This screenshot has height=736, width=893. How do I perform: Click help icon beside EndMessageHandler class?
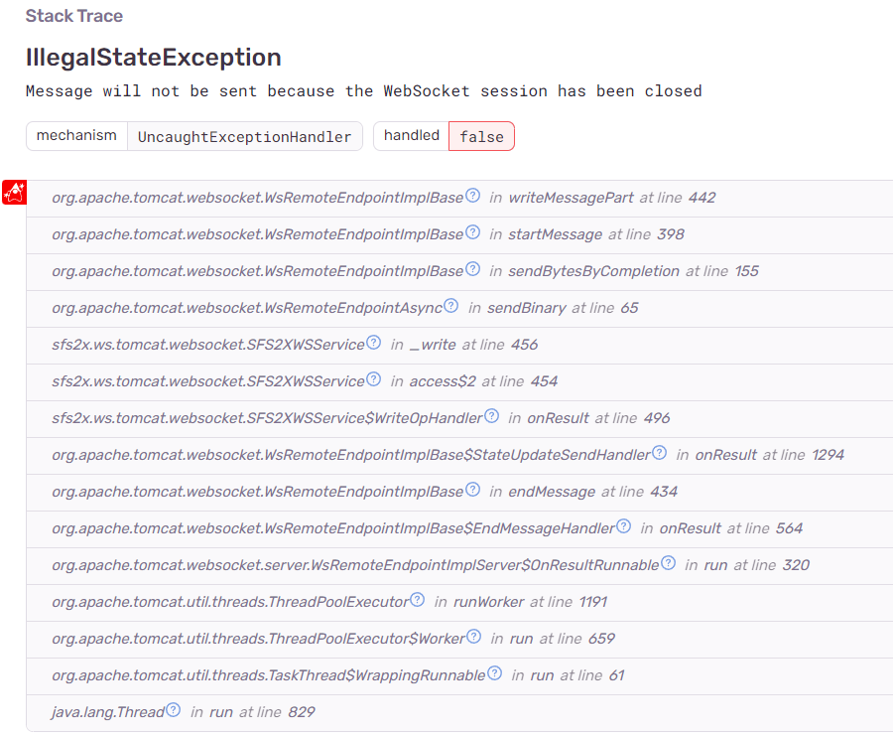[623, 526]
